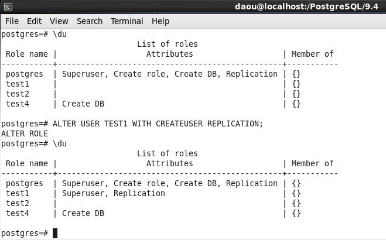
Task: Open the Terminal menu
Action: coord(127,21)
